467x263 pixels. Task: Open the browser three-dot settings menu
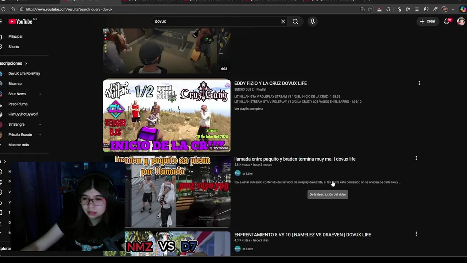pyautogui.click(x=454, y=9)
